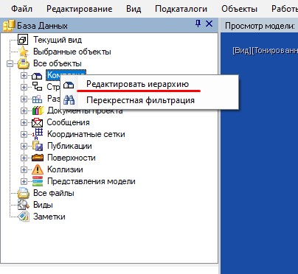Expand the Коллизии node

click(x=24, y=169)
